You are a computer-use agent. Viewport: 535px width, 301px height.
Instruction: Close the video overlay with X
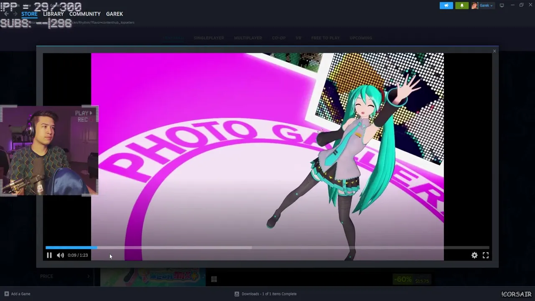click(494, 51)
